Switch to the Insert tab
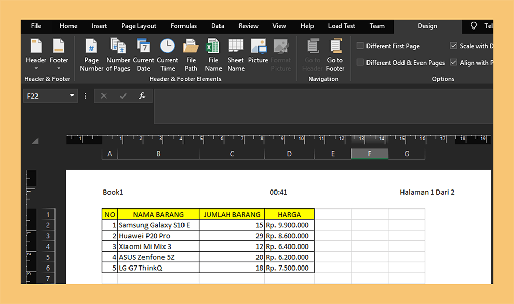 pyautogui.click(x=99, y=26)
